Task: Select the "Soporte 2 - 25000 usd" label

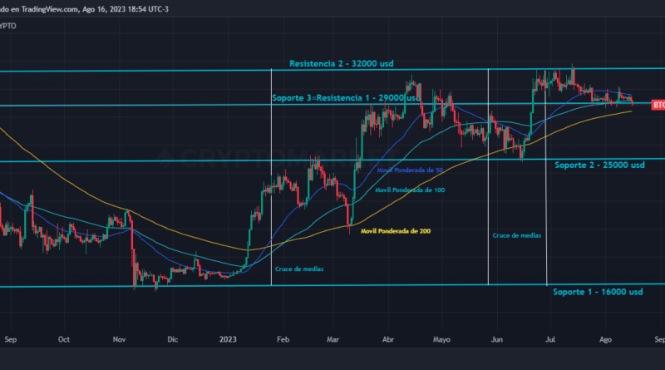Action: [x=598, y=165]
